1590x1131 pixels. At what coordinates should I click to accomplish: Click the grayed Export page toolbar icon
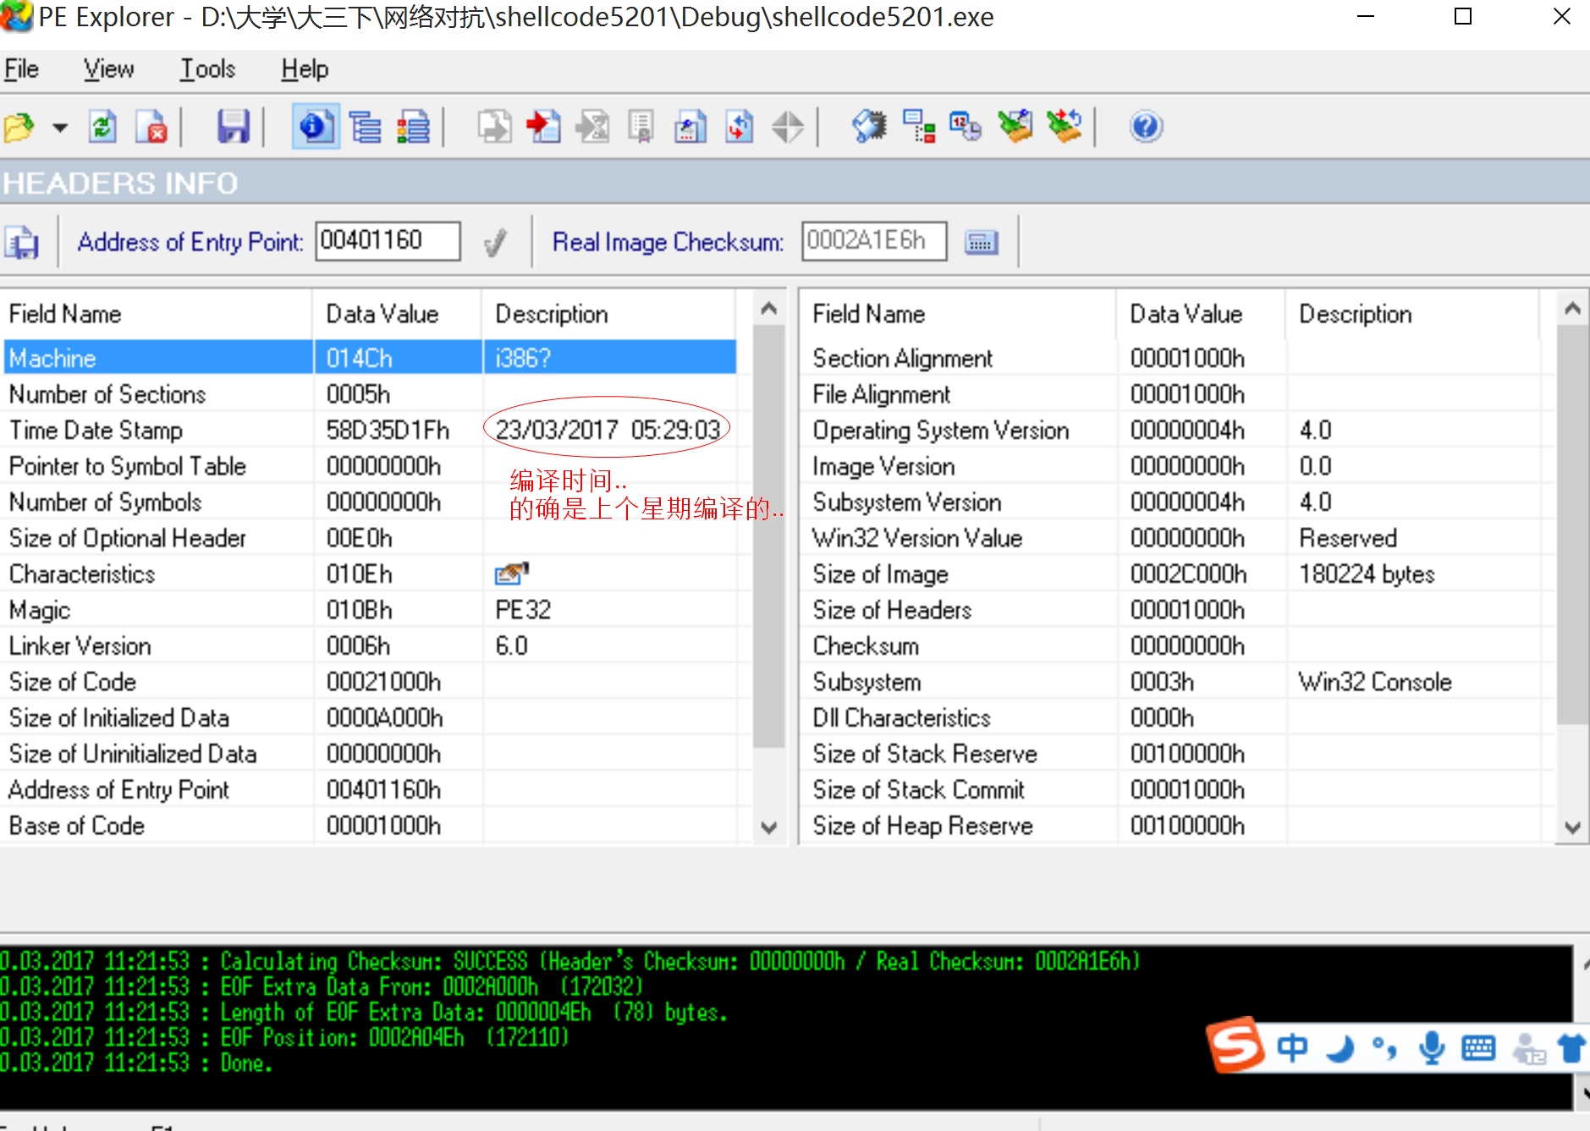pos(495,127)
